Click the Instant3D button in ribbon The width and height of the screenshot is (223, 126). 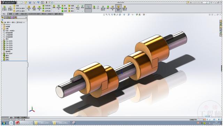click(88, 8)
